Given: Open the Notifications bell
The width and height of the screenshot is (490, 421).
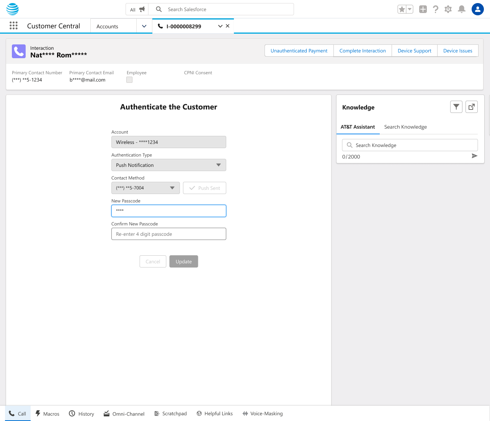Looking at the screenshot, I should coord(462,9).
